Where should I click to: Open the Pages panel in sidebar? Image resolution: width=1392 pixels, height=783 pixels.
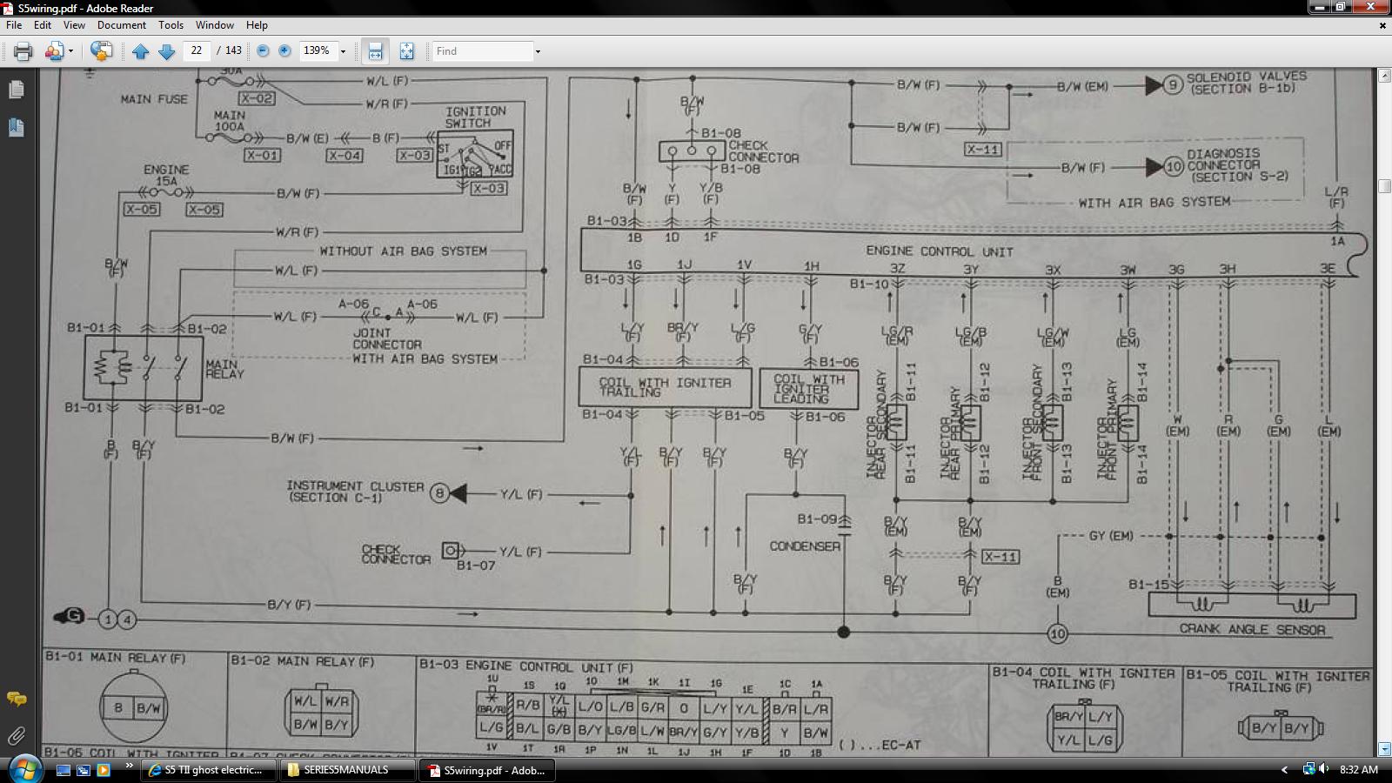(x=16, y=90)
